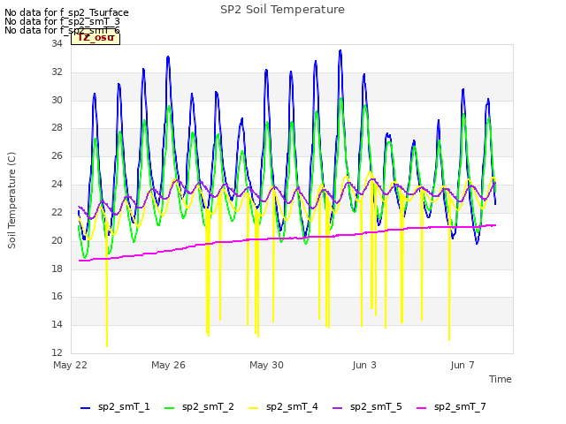Image resolution: width=566 pixels, height=424 pixels.
Task: Click 'No data for f_sp2_Tsurface' message
Action: point(66,12)
